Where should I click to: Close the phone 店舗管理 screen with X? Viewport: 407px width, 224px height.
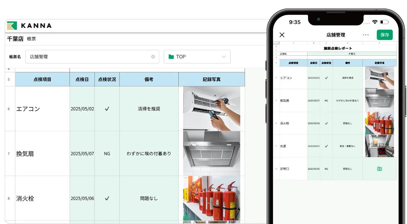click(x=282, y=35)
